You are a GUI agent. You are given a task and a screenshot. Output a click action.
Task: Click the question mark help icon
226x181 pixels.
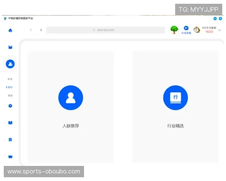tap(10, 106)
